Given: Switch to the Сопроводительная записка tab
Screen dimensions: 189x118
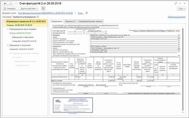Looking at the screenshot, I should click(90, 21).
